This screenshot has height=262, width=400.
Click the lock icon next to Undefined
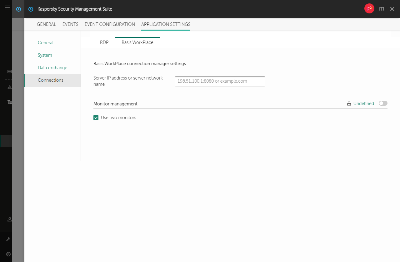point(349,103)
